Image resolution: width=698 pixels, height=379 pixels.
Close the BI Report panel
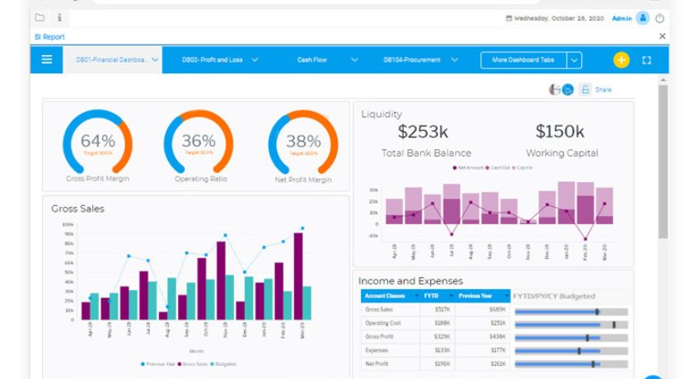coord(662,37)
